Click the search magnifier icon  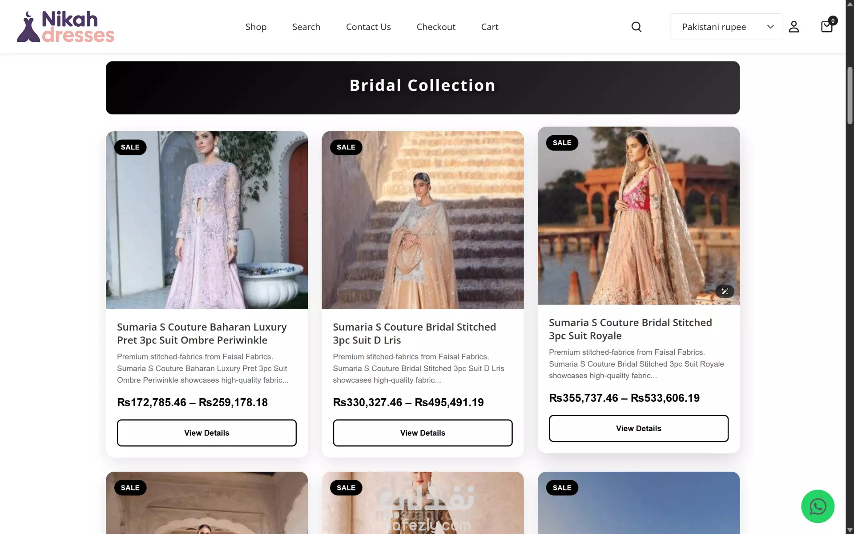point(636,27)
